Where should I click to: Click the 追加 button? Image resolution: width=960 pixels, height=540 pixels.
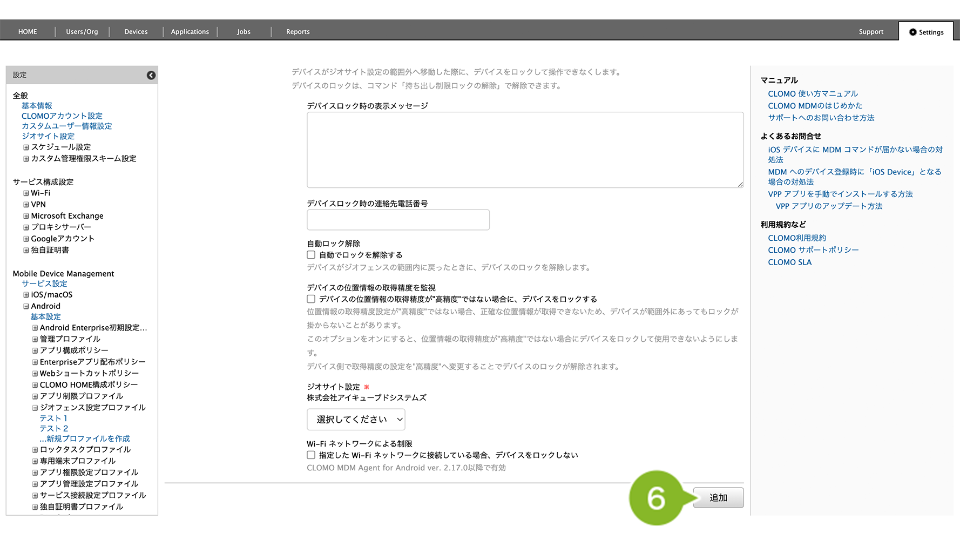[718, 498]
